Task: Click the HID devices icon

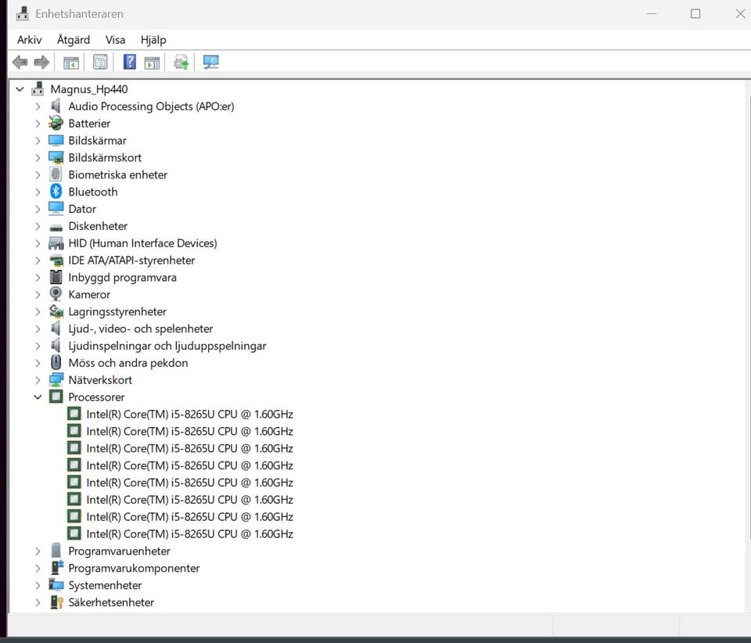Action: [56, 243]
